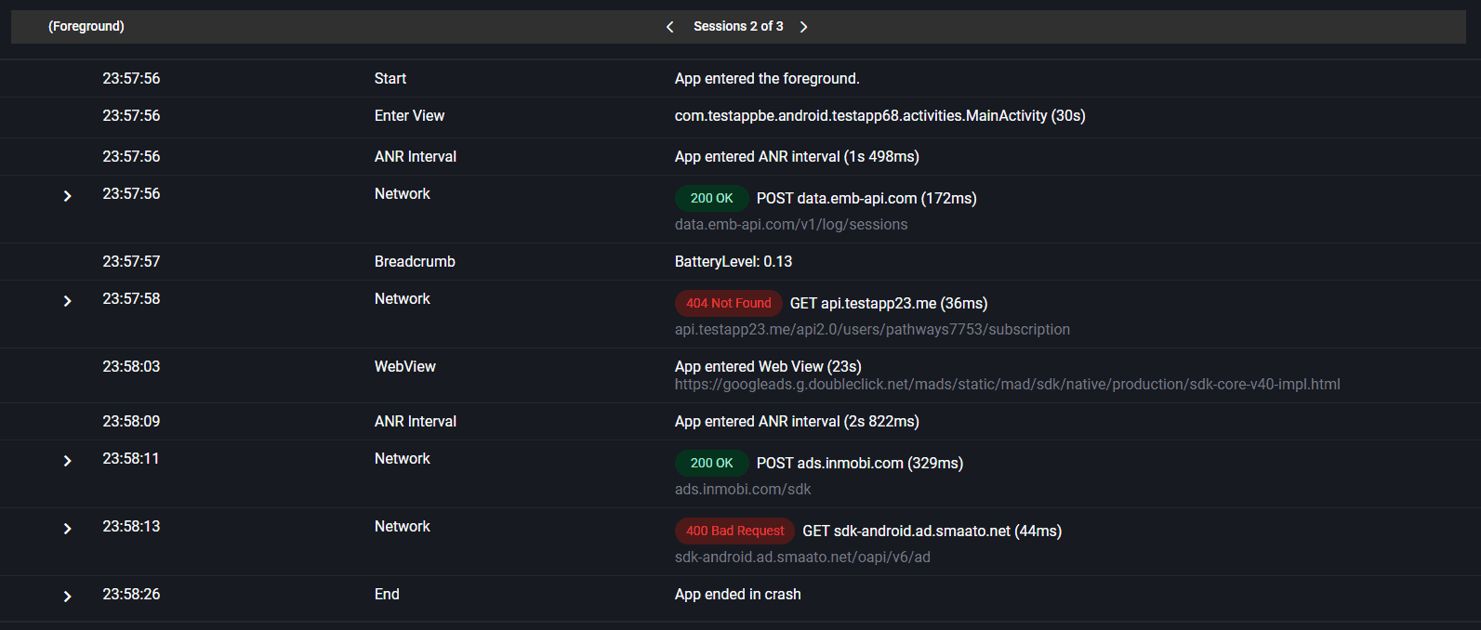The height and width of the screenshot is (630, 1481).
Task: Select the 23:58:09 timestamp
Action: coord(131,422)
